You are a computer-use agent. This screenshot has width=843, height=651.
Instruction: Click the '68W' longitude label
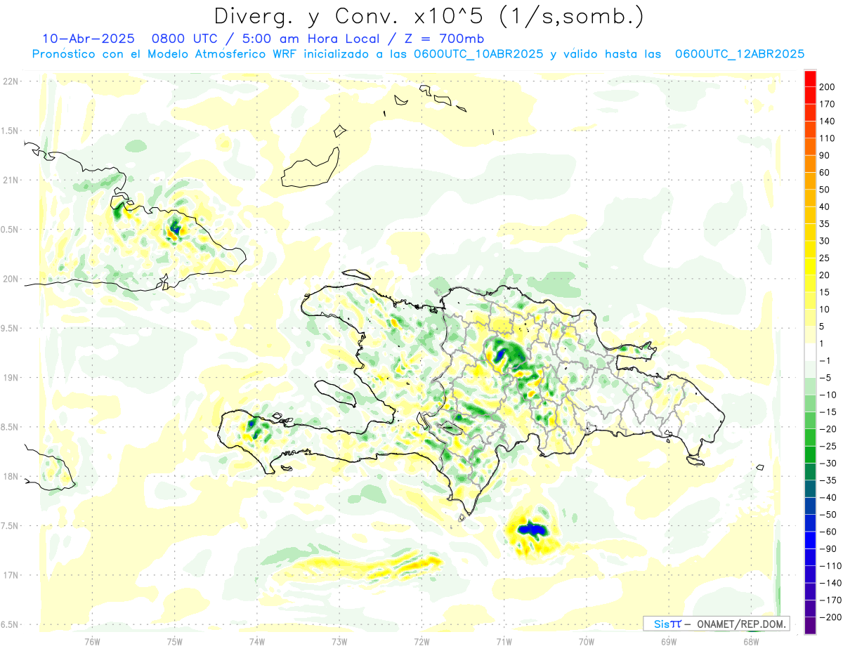[x=751, y=641]
